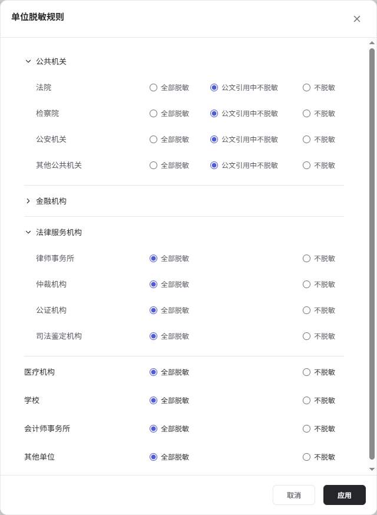Screen dimensions: 377x515
Task: Click the 医疗机构 row label
Action: (x=39, y=372)
